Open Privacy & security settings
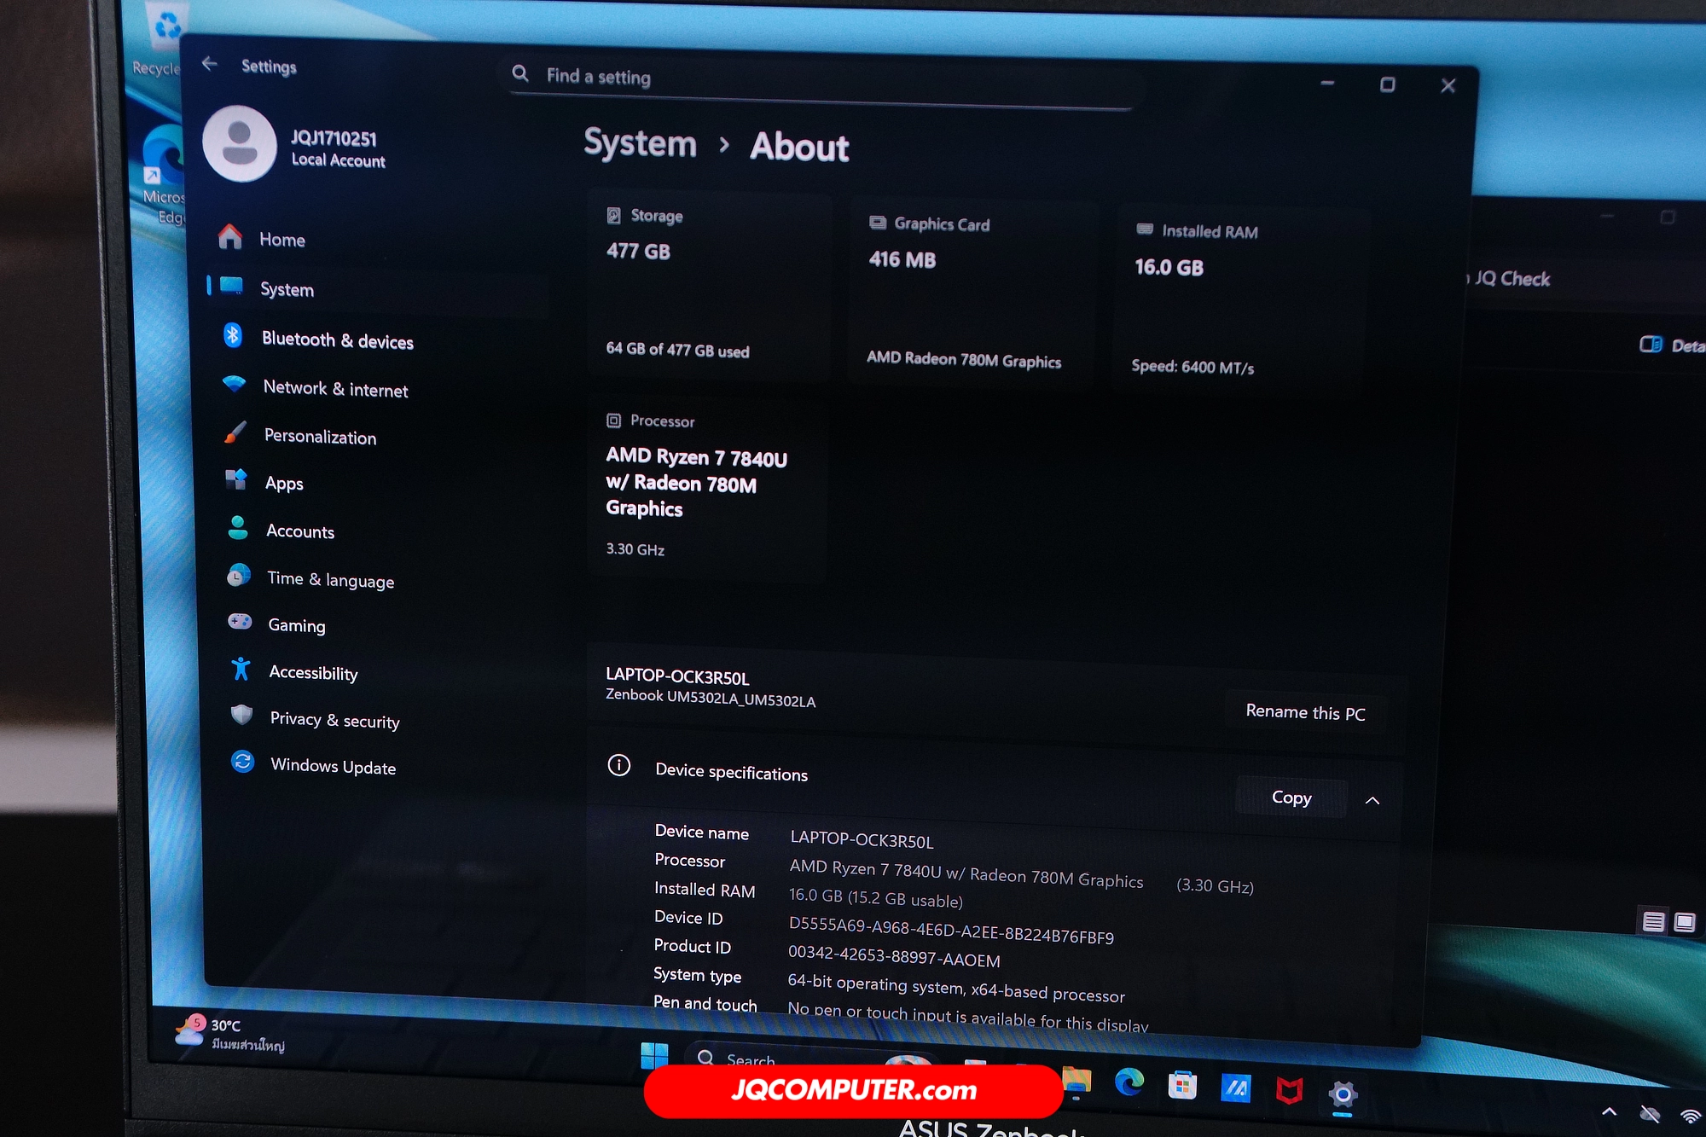This screenshot has width=1706, height=1137. point(334,720)
